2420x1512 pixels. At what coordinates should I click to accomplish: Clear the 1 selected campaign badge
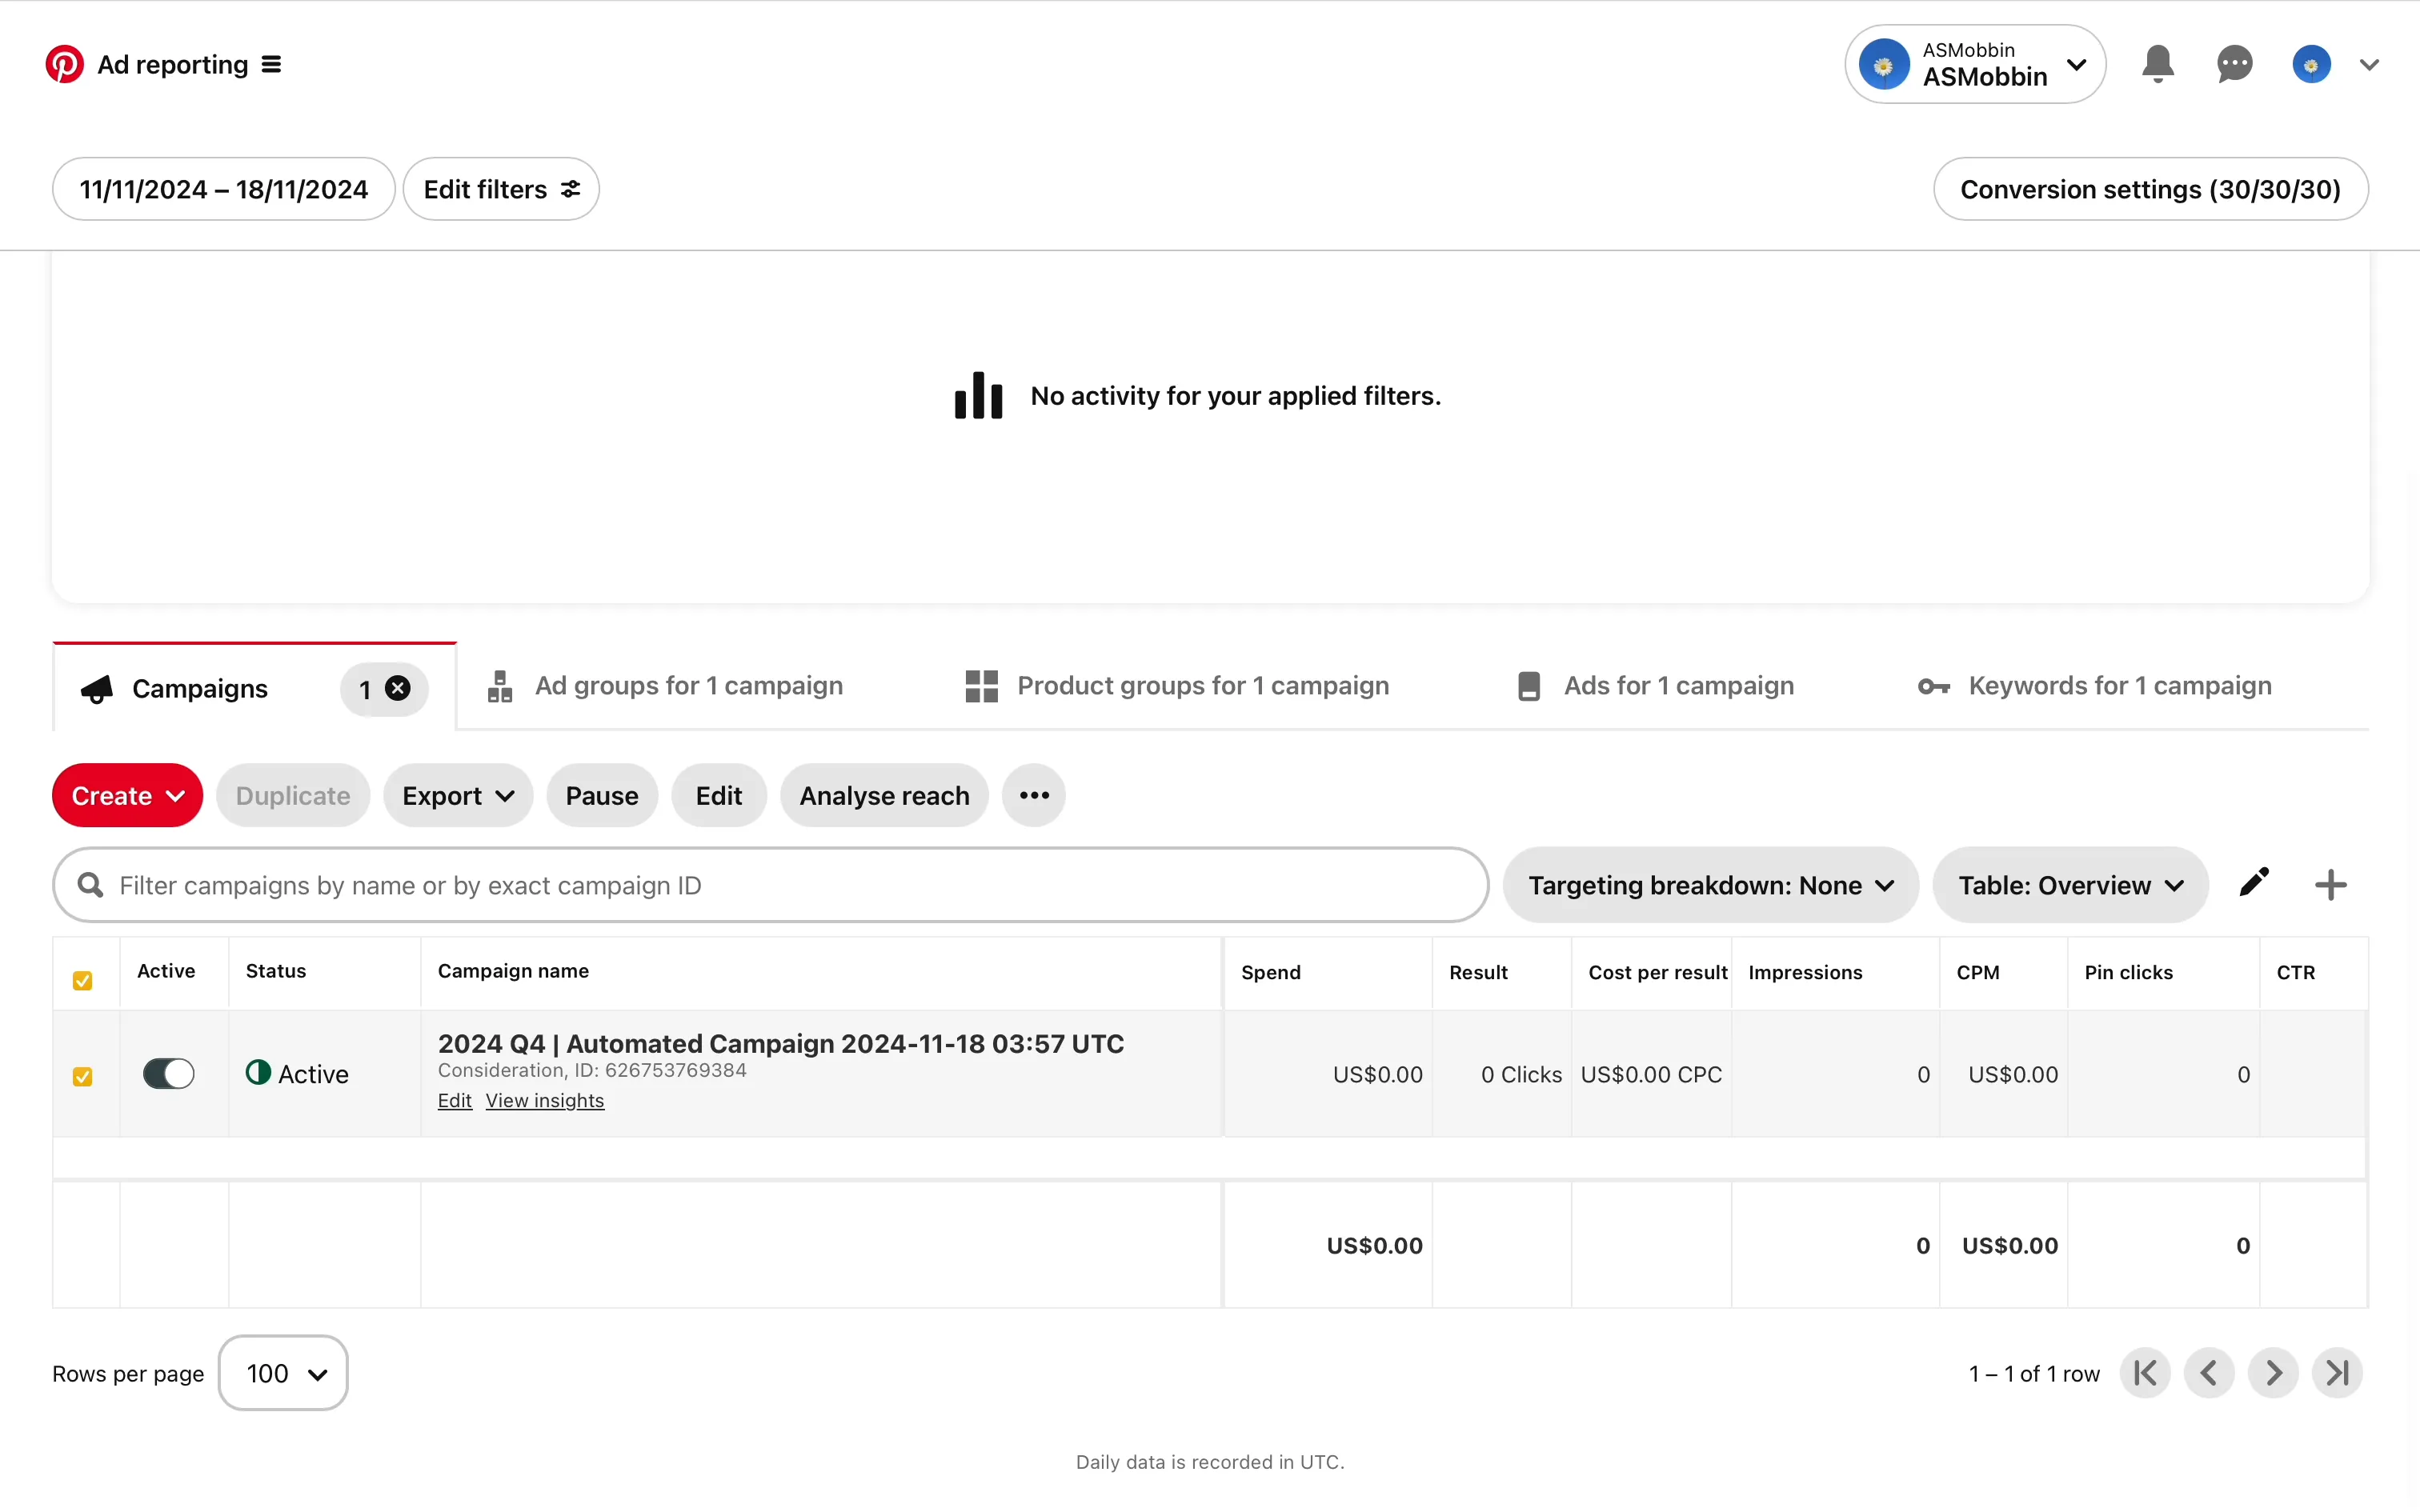point(398,688)
